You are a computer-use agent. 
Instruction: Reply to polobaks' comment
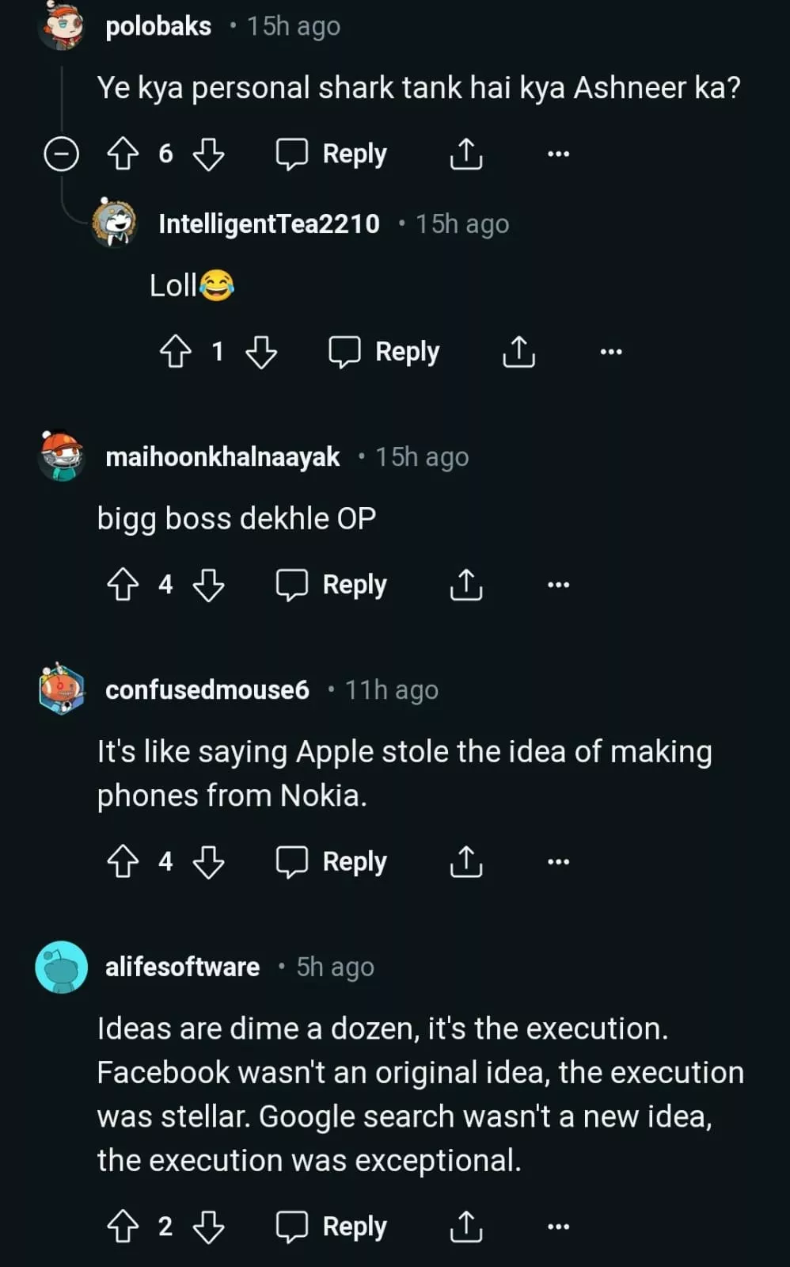point(332,154)
